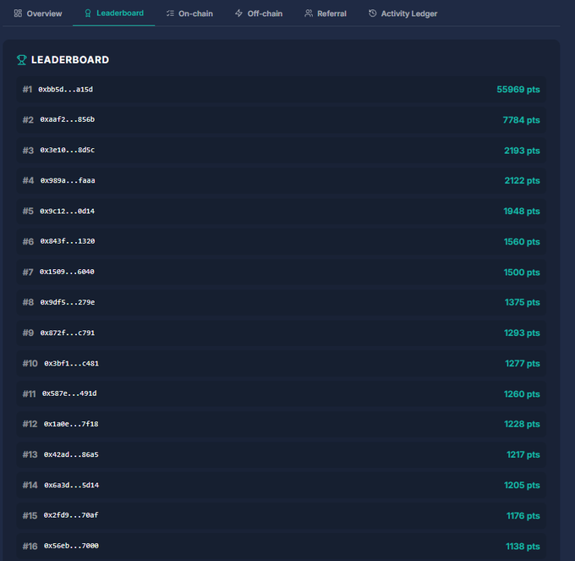
Task: Click the 2193 pts score
Action: pyautogui.click(x=522, y=151)
